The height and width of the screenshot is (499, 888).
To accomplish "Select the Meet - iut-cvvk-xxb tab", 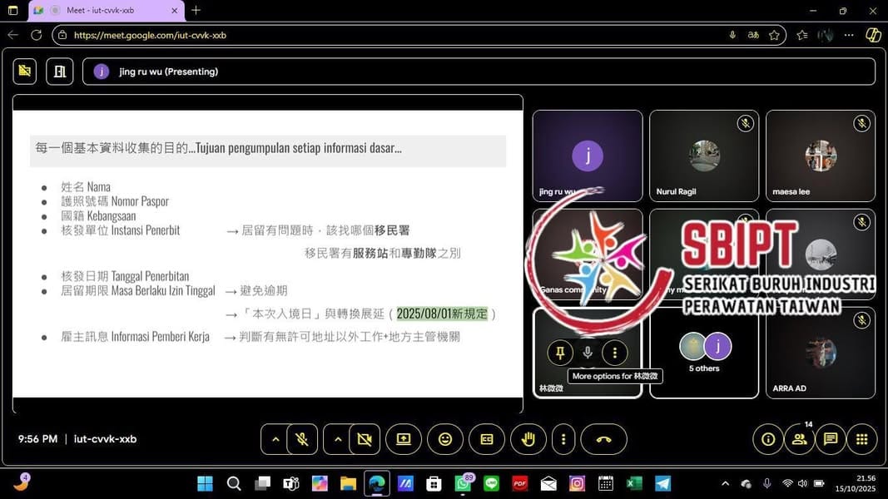I will pyautogui.click(x=106, y=10).
